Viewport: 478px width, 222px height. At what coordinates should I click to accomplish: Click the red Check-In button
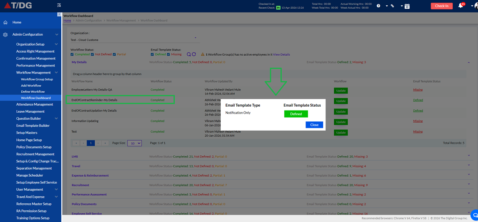click(x=442, y=6)
